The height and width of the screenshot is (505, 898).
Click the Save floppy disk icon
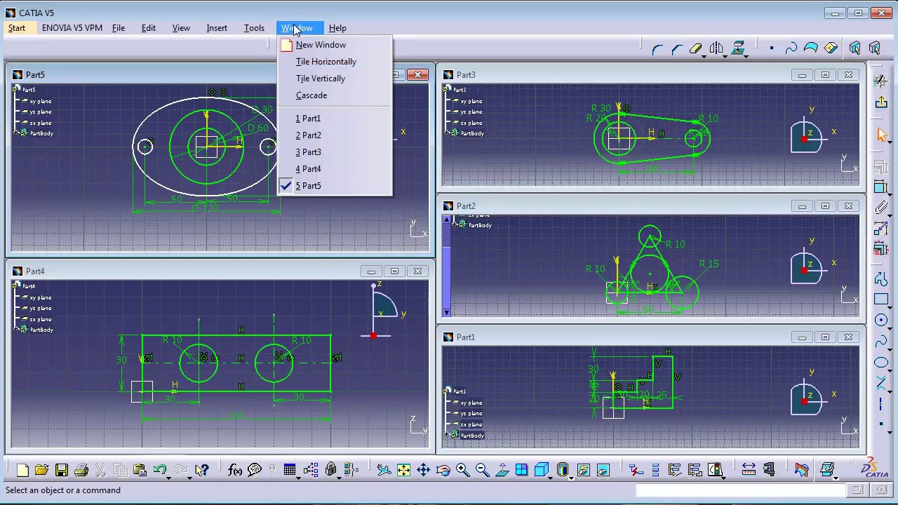point(61,470)
